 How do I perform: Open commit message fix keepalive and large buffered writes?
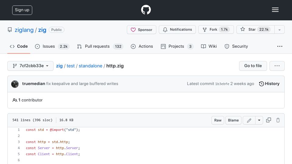click(82, 84)
